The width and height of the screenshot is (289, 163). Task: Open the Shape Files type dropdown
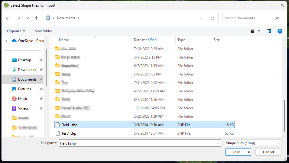click(253, 143)
